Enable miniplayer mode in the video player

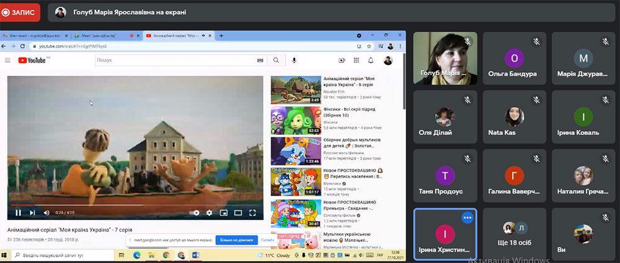tap(223, 213)
